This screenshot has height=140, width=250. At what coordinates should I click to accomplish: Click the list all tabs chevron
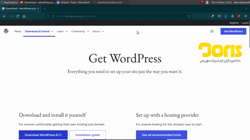point(246,8)
